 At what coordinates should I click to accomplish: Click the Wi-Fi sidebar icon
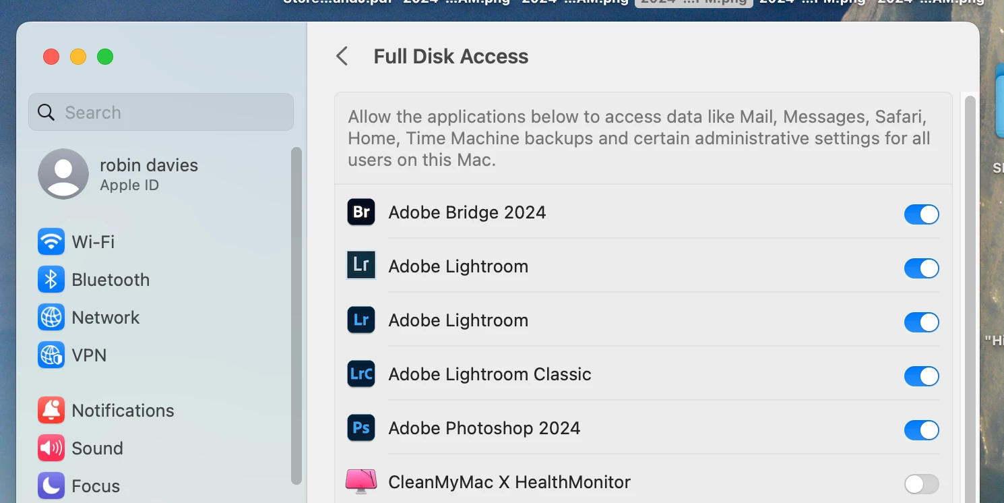51,241
